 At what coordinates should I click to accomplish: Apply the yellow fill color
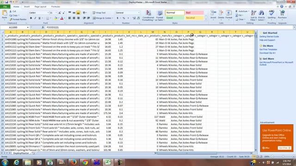pos(55,18)
